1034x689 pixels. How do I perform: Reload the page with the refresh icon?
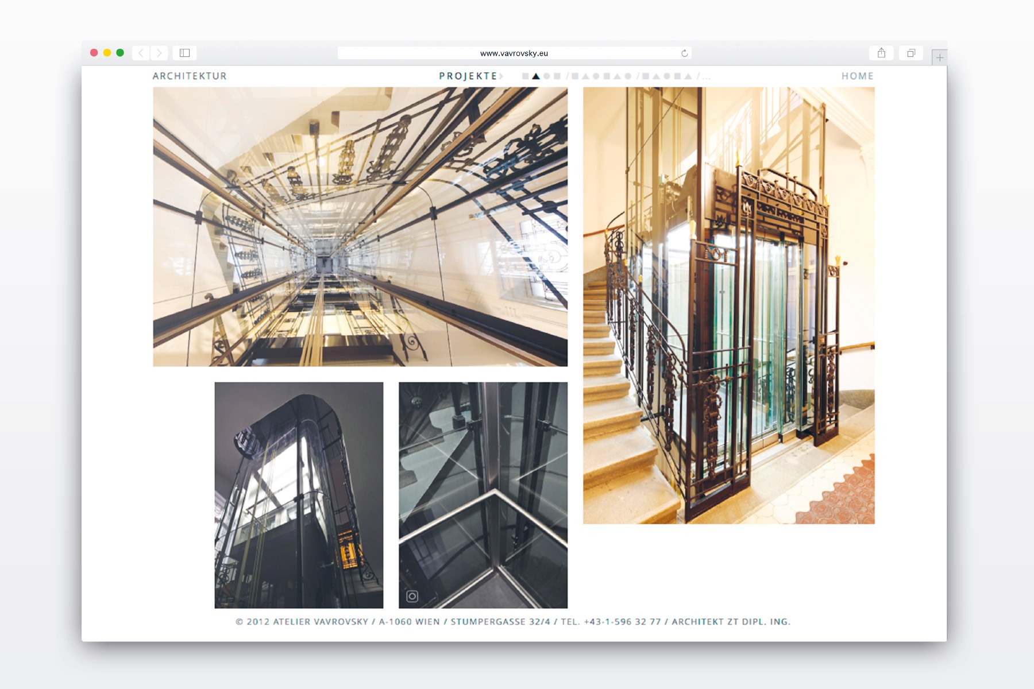click(x=684, y=53)
